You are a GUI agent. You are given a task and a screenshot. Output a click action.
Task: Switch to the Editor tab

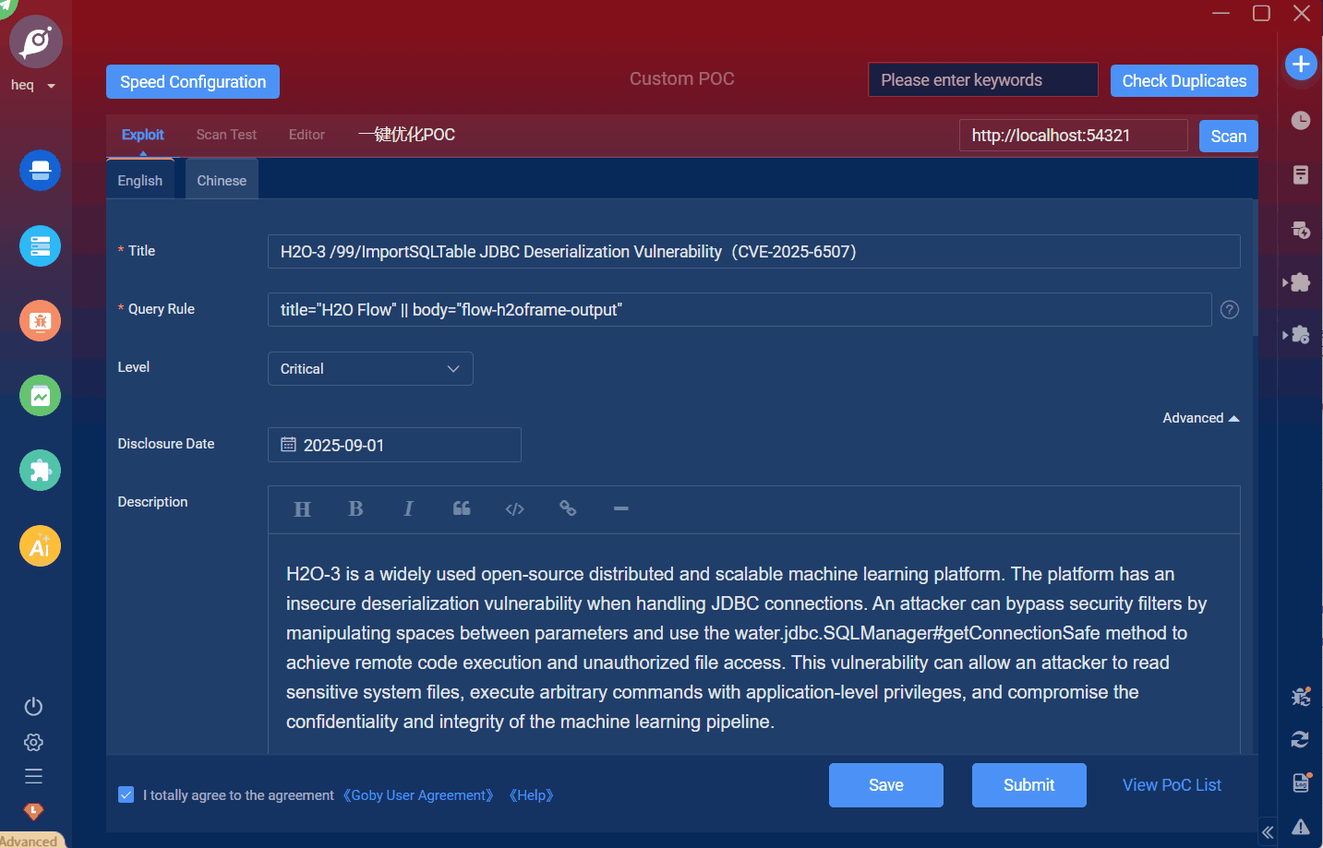tap(307, 135)
